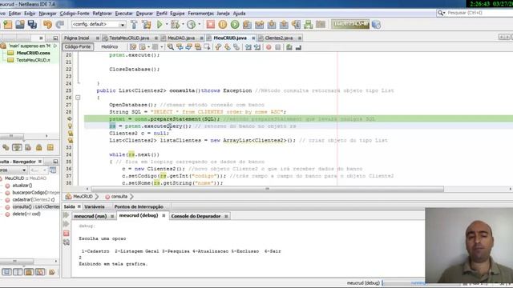This screenshot has width=513, height=288.
Task: Open the Debug project dropdown arrow
Action: 183,25
